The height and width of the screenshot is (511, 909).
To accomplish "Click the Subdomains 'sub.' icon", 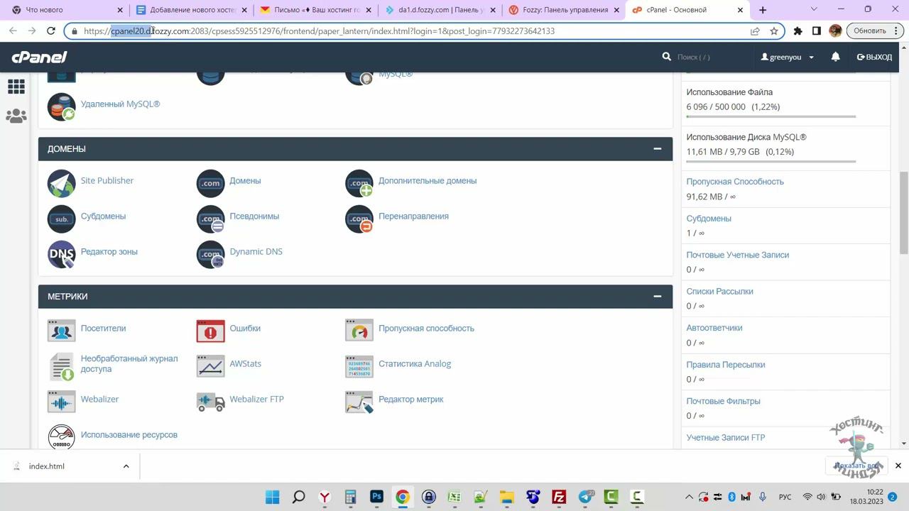I will pos(61,219).
